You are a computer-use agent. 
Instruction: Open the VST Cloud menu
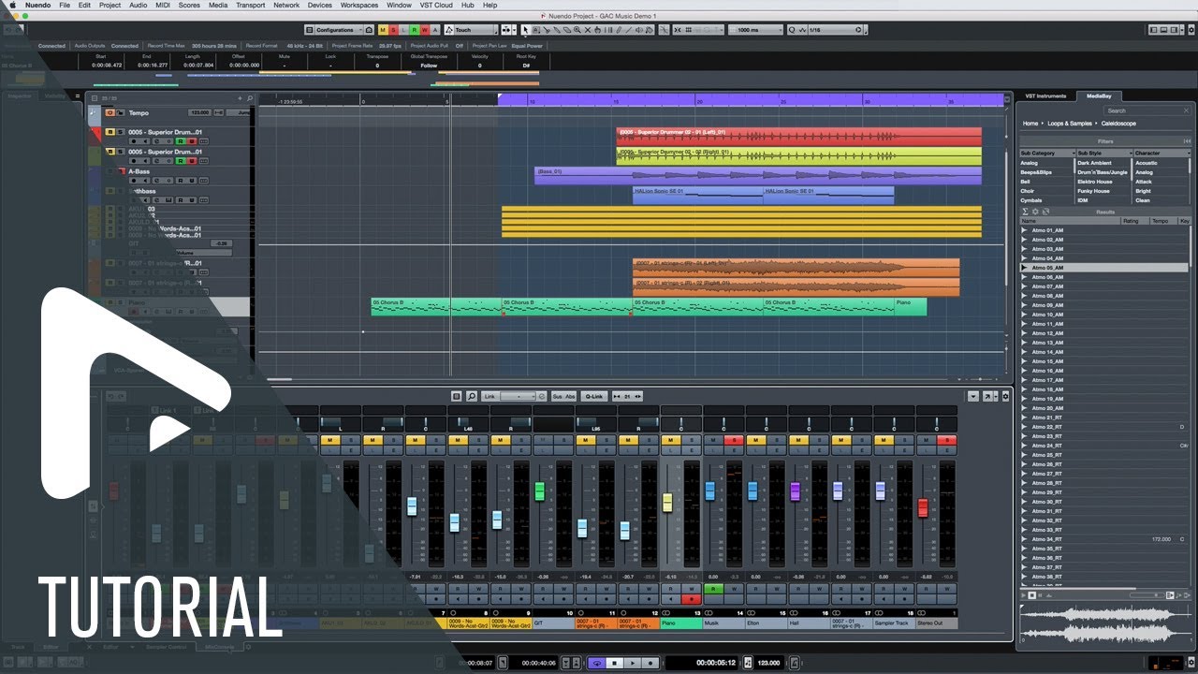click(436, 5)
